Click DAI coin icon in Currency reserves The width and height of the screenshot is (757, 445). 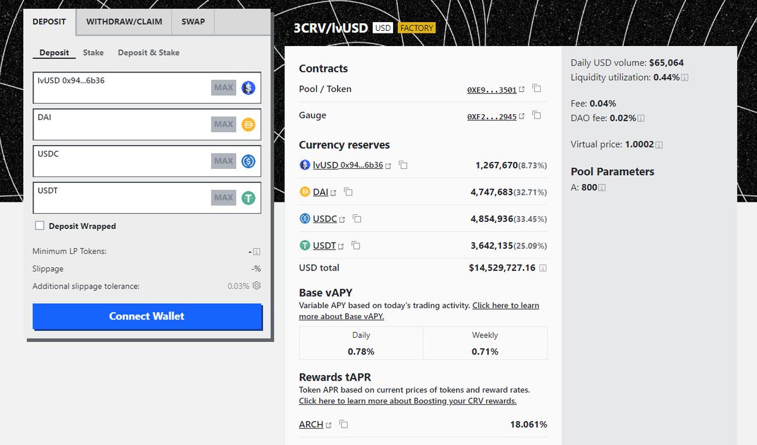click(x=305, y=192)
